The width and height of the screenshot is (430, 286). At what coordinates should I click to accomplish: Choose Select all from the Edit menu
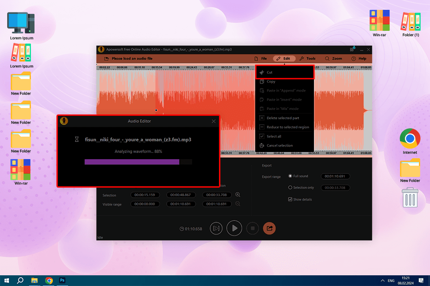285,136
